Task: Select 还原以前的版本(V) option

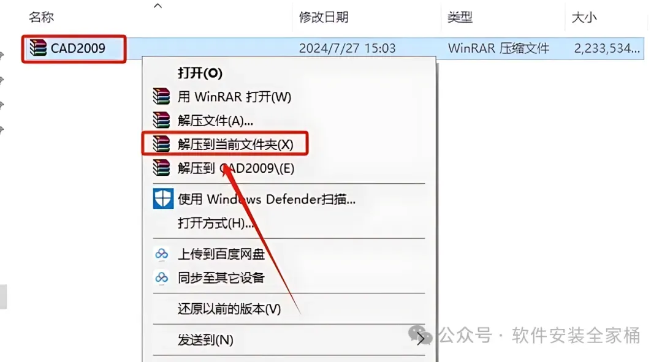Action: (229, 309)
